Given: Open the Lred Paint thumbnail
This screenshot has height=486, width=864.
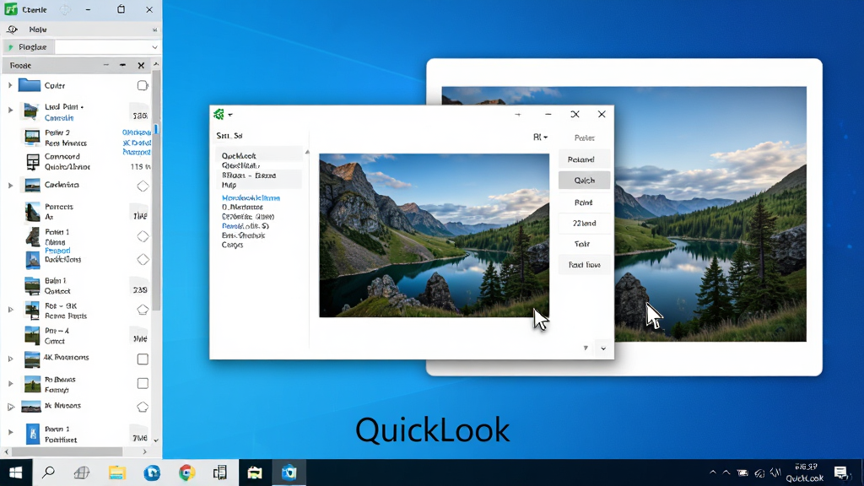Looking at the screenshot, I should coord(31,112).
